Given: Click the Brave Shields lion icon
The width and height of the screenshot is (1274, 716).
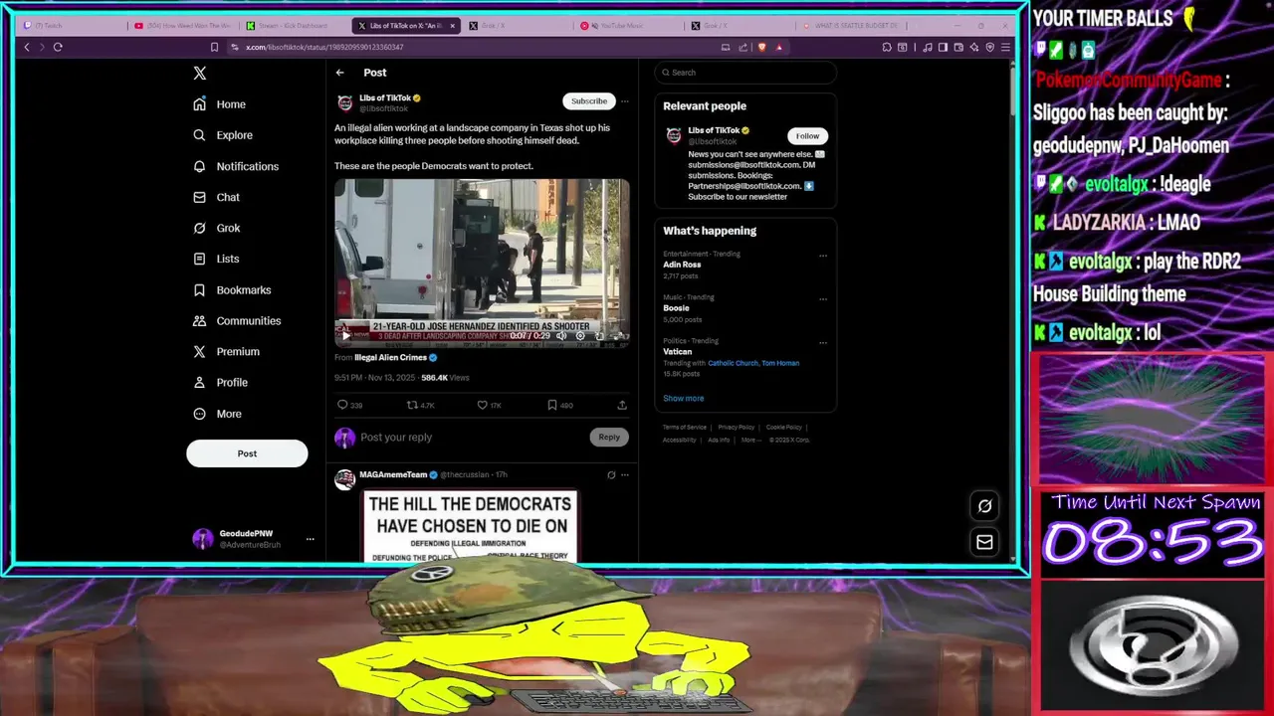Looking at the screenshot, I should pos(760,47).
